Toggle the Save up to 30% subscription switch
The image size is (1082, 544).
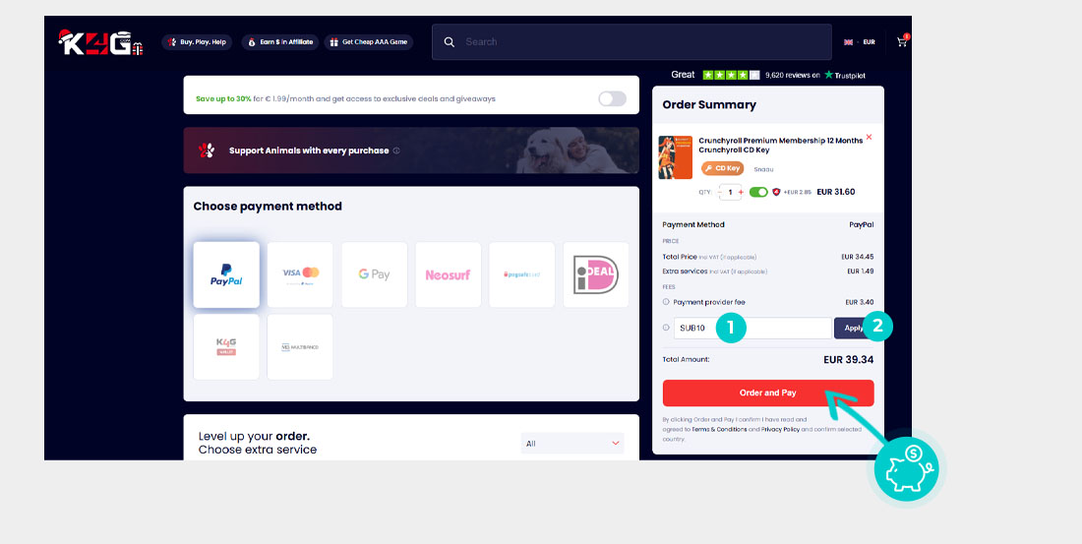coord(612,98)
